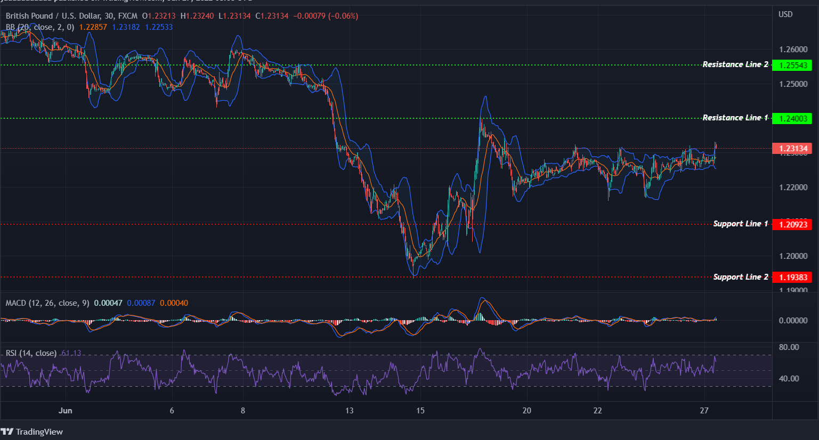
Task: Select the Resistance Line 2 label text
Action: [x=735, y=64]
